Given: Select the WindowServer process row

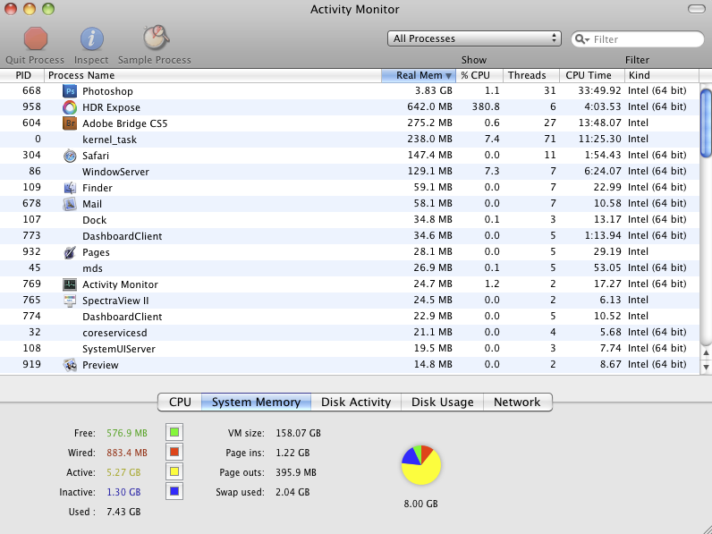Looking at the screenshot, I should coord(350,172).
